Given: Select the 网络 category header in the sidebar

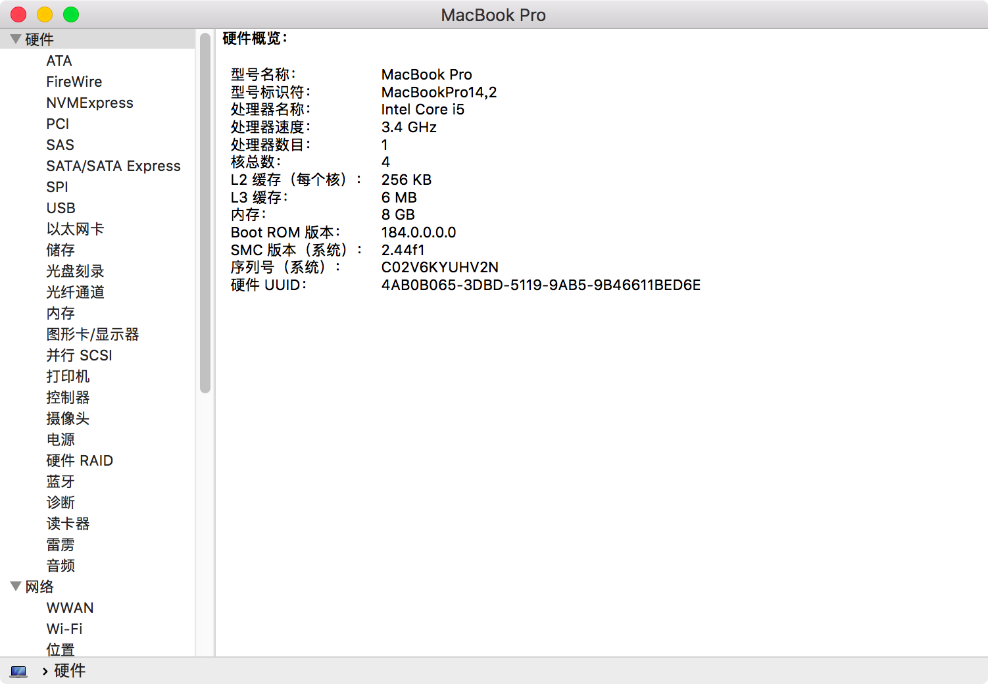Looking at the screenshot, I should pos(39,587).
